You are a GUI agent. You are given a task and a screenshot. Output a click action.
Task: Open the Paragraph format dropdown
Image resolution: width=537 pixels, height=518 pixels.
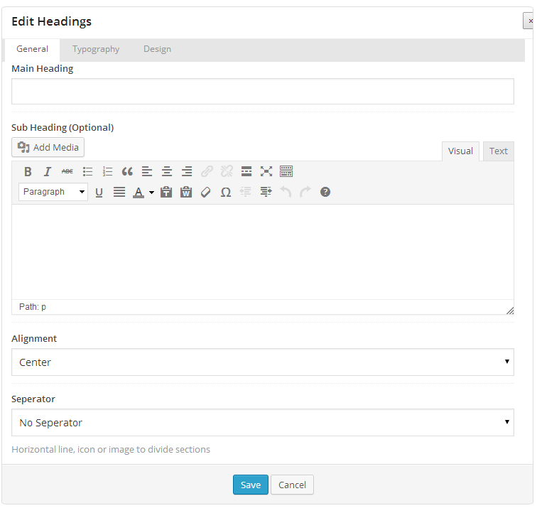[x=53, y=192]
